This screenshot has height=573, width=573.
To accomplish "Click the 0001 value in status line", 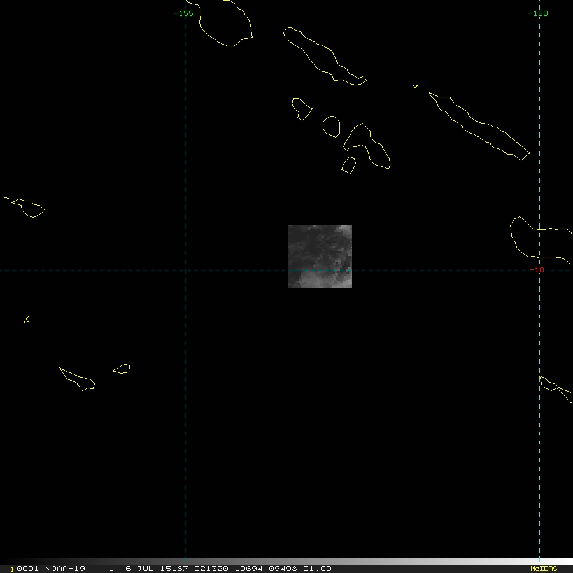I will pyautogui.click(x=28, y=569).
